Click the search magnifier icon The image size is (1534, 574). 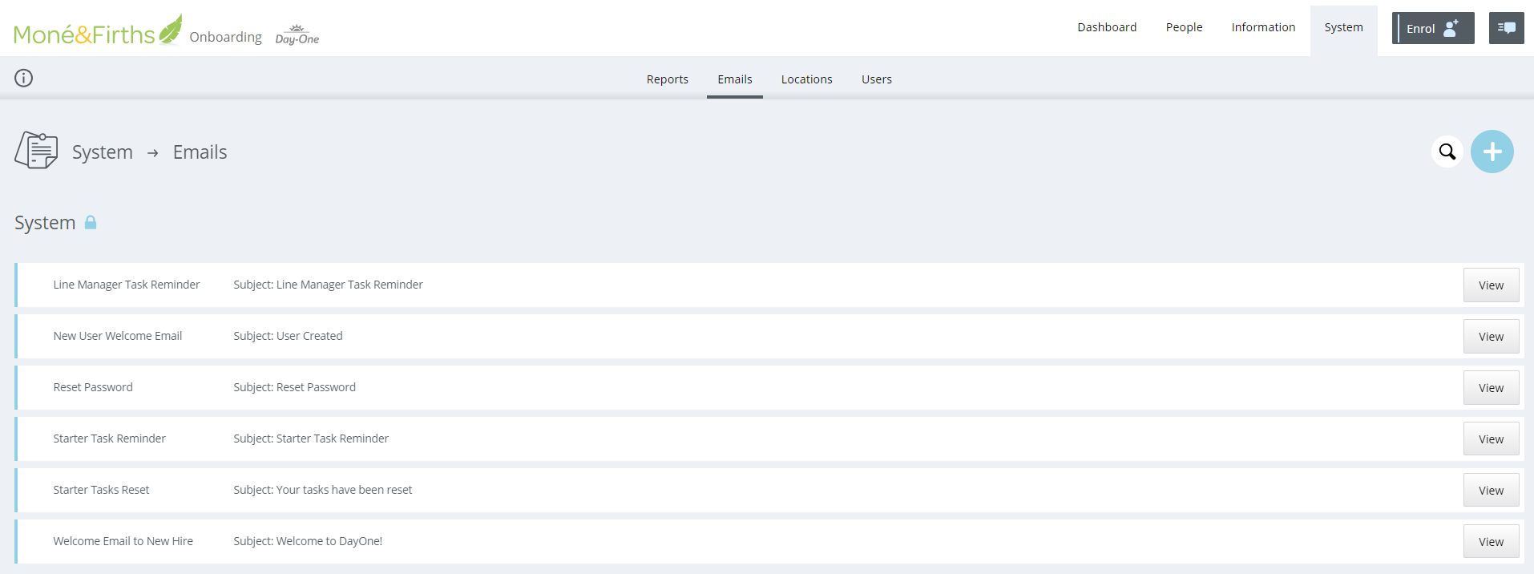pos(1447,152)
